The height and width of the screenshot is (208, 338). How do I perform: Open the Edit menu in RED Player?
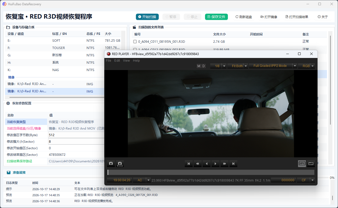pos(117,61)
